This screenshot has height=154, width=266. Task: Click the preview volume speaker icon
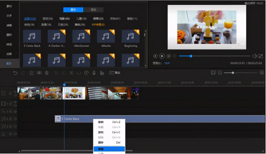(255, 56)
